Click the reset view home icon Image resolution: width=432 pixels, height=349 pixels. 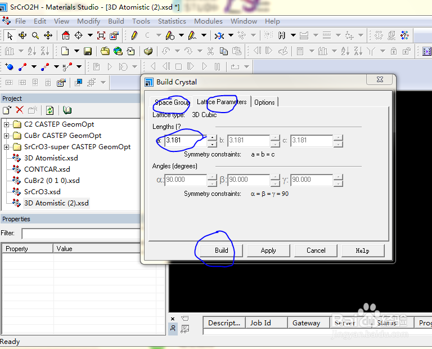pos(66,35)
